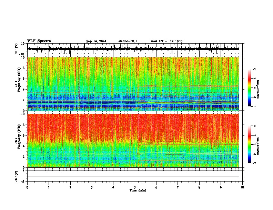Click the '4' kHz tick on ch.2 axis

coord(24,146)
